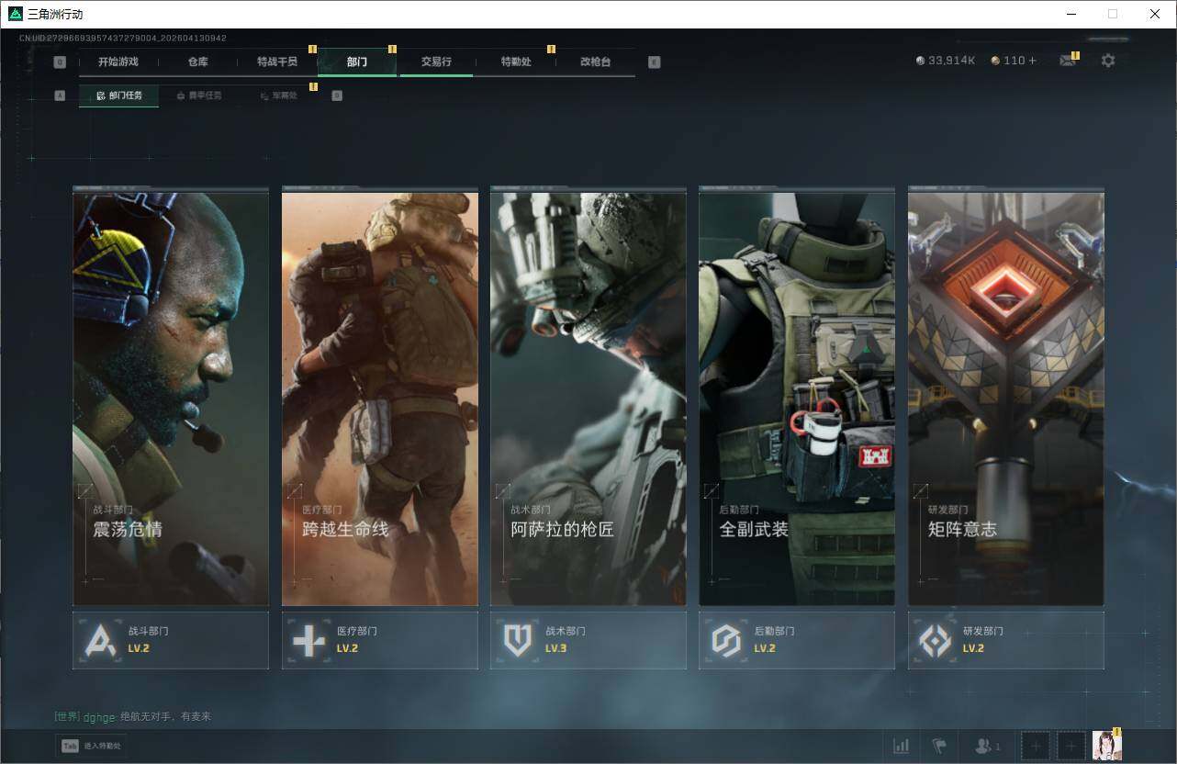Open the 阿萨拉的枪匠 mission card
The width and height of the screenshot is (1177, 764).
(588, 398)
